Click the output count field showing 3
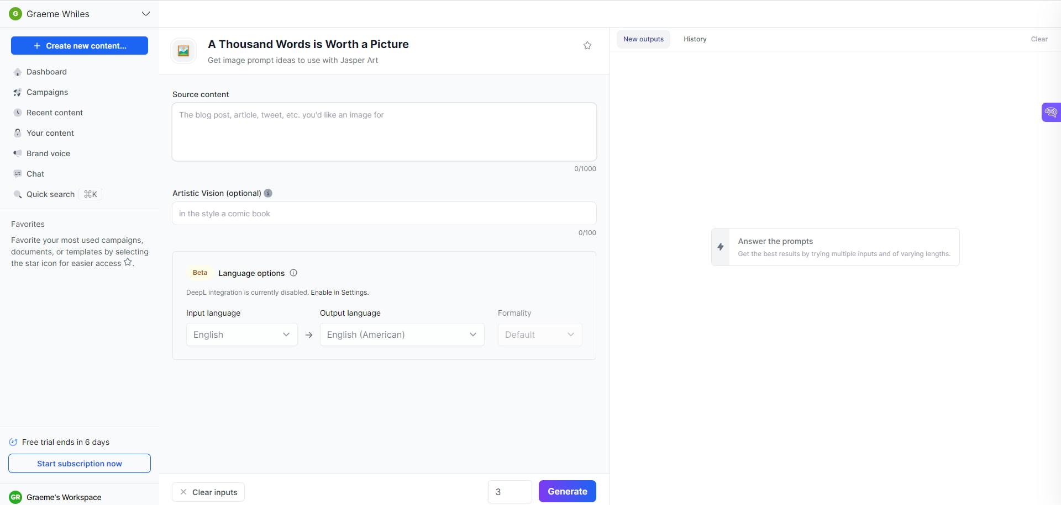This screenshot has width=1061, height=505. tap(509, 491)
